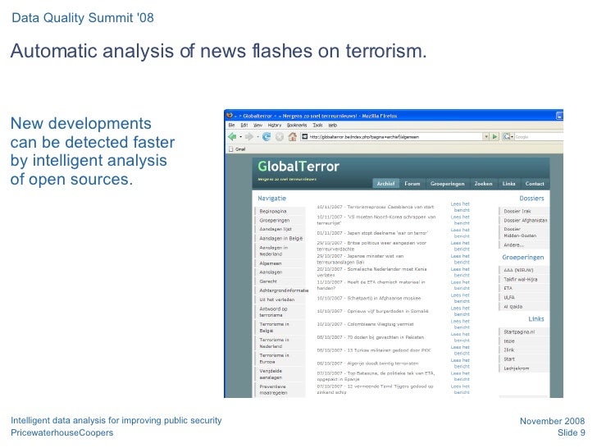
Task: Click Dossier Afghanistan
Action: click(523, 220)
